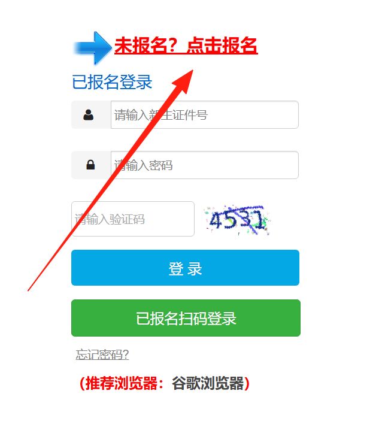This screenshot has height=424, width=382.
Task: Refresh the 4531 captcha image
Action: click(237, 220)
